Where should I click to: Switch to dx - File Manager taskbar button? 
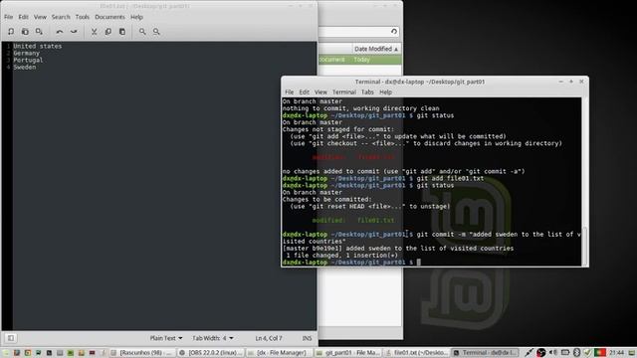tap(280, 353)
